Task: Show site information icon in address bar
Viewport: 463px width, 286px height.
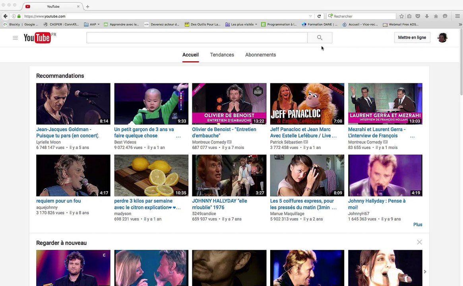Action: tap(14, 16)
